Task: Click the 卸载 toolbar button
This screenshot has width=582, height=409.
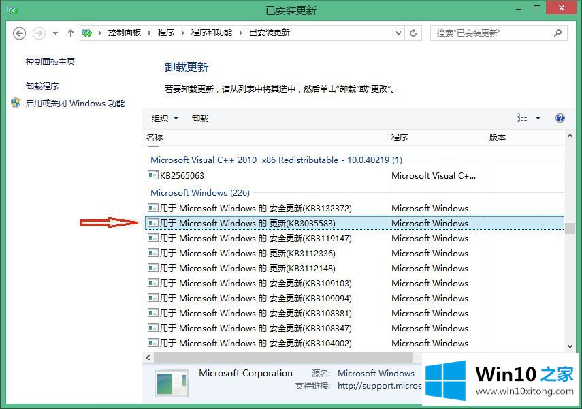Action: (x=200, y=118)
